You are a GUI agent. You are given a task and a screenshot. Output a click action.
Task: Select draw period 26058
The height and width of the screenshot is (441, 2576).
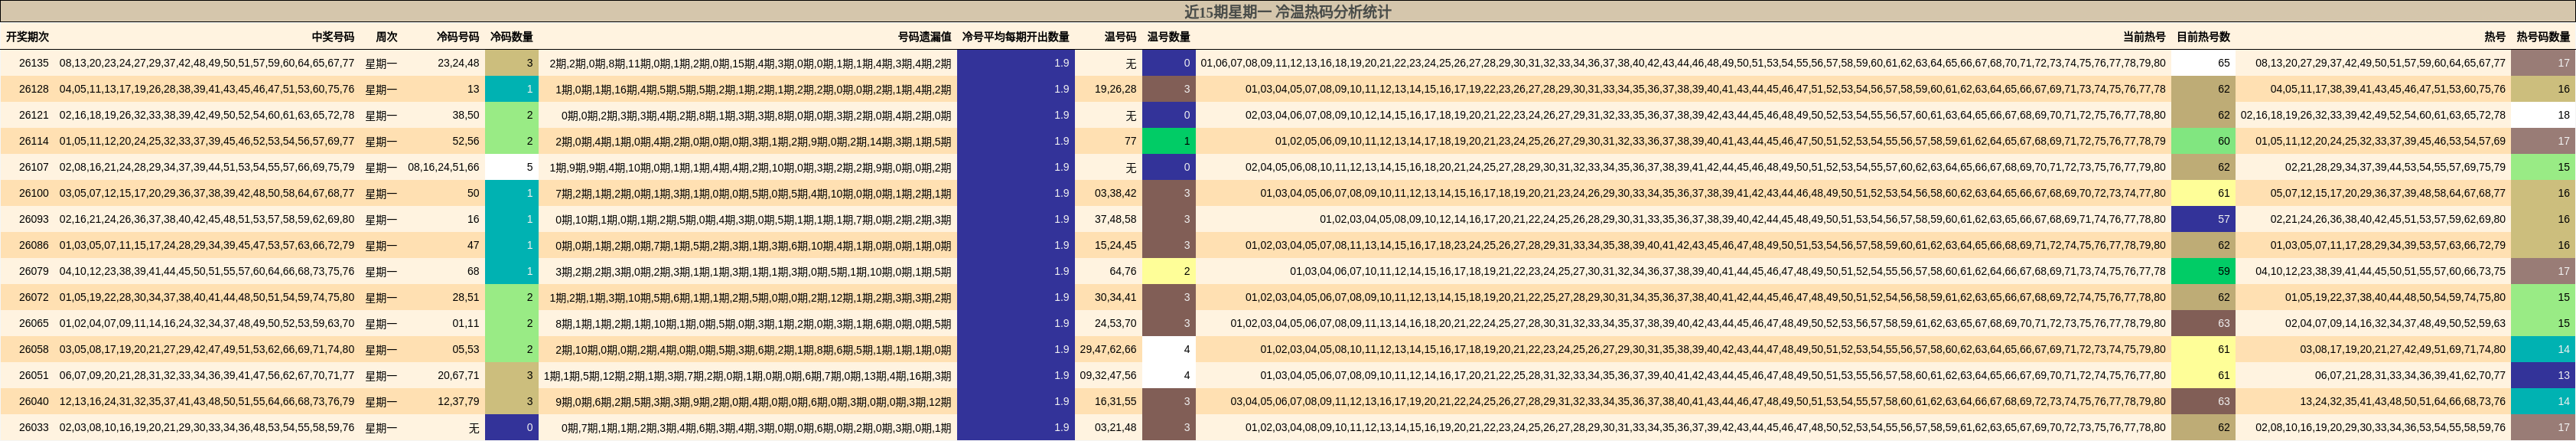pyautogui.click(x=34, y=349)
